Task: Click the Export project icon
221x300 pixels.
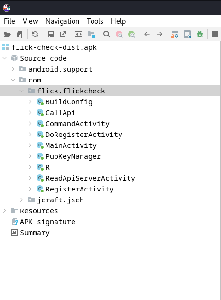Action: [63, 34]
